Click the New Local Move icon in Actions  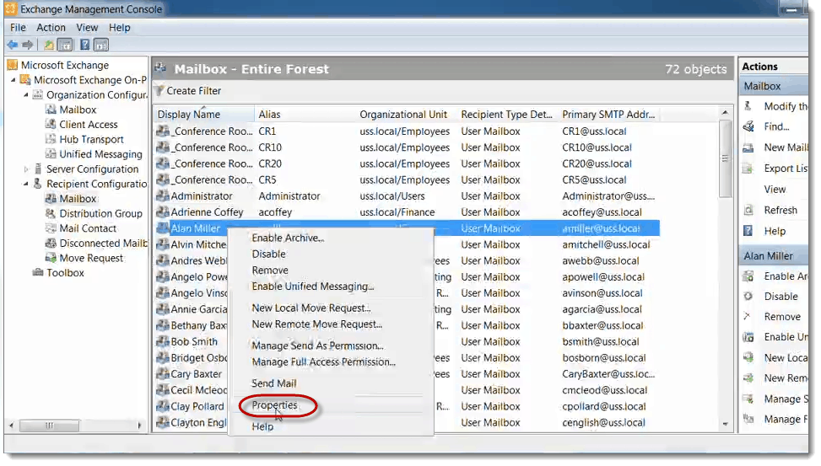coord(748,357)
